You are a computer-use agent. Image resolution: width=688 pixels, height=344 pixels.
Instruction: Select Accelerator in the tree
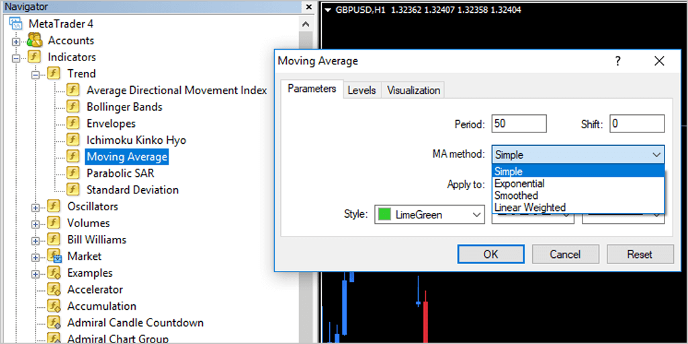point(95,290)
